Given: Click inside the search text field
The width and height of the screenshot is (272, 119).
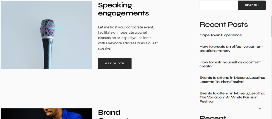Looking at the screenshot, I should pyautogui.click(x=219, y=5).
